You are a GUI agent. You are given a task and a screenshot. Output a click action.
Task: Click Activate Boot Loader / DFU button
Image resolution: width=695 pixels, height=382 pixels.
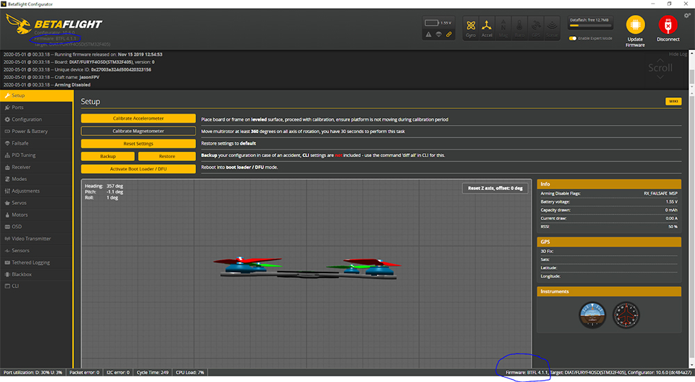coord(138,169)
